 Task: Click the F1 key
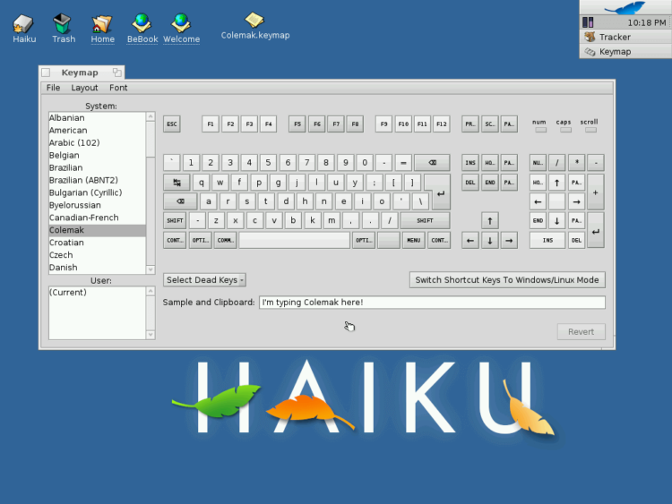(x=211, y=124)
